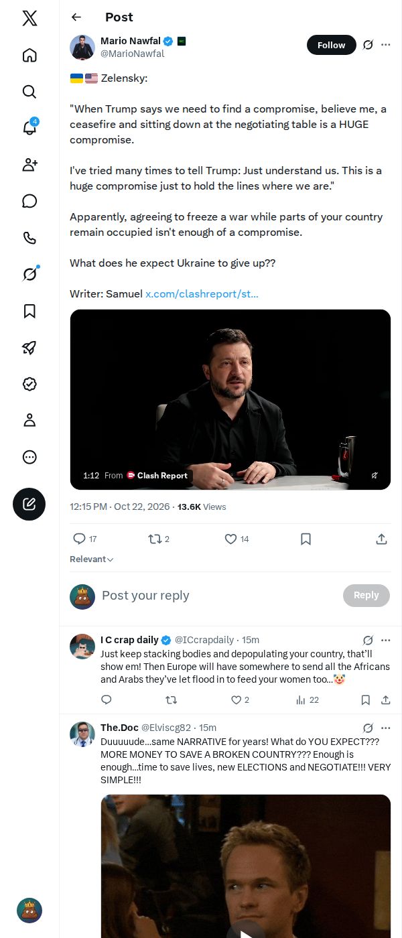Open Search and Explore in sidebar

[x=29, y=91]
